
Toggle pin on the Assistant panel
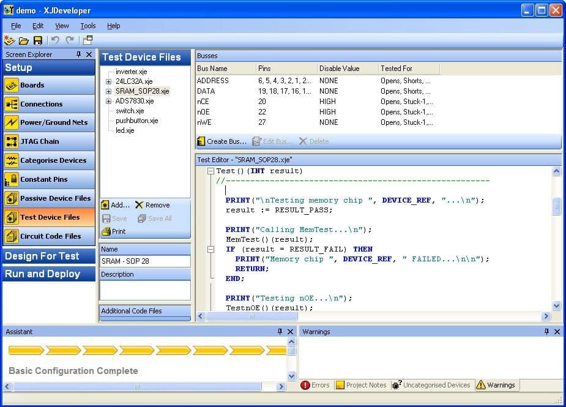coord(280,332)
